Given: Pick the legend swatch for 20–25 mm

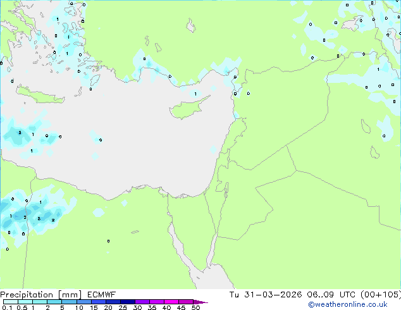Looking at the screenshot, I should 113,302.
